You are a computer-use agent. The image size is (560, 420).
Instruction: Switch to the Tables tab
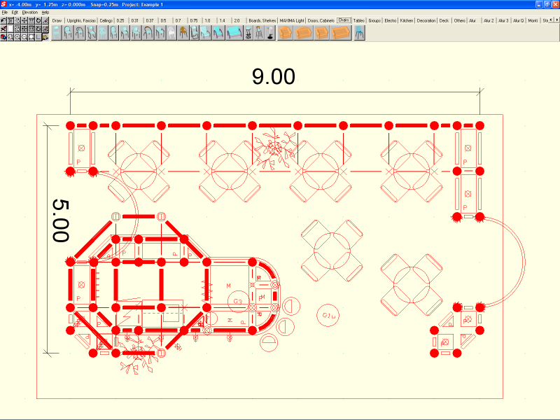(x=358, y=20)
